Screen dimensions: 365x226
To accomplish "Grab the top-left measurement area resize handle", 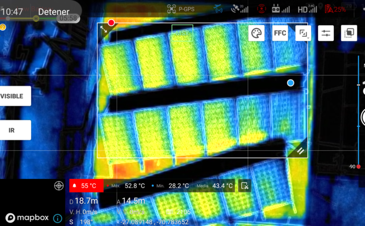I will tap(104, 30).
